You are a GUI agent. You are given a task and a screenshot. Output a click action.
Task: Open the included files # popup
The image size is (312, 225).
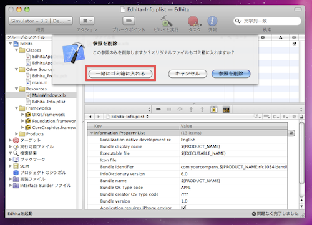pyautogui.click(x=285, y=117)
